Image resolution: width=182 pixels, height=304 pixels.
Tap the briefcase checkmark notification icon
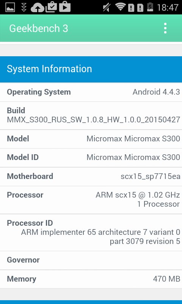coord(51,7)
